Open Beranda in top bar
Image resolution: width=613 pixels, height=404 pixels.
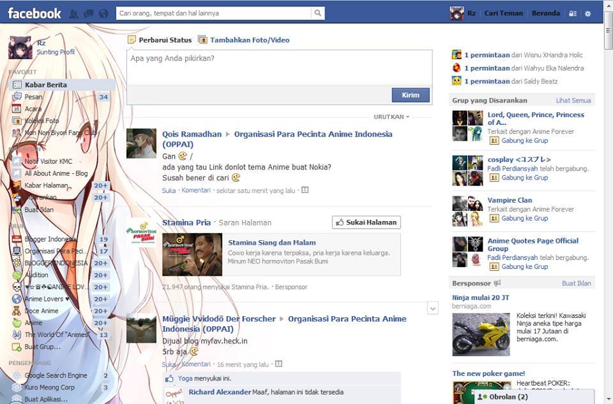pos(546,13)
